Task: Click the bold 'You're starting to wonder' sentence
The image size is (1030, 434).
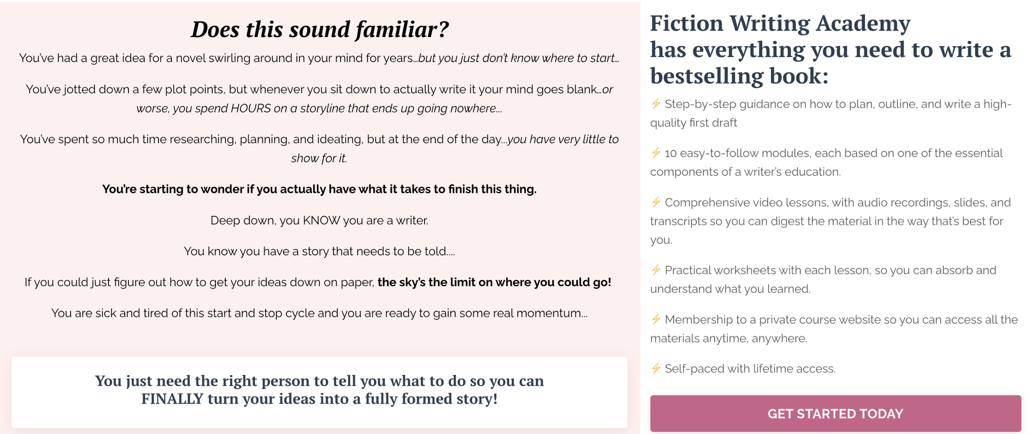Action: click(x=319, y=189)
